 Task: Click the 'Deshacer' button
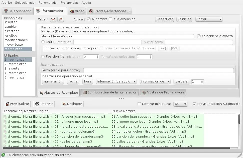(72, 104)
